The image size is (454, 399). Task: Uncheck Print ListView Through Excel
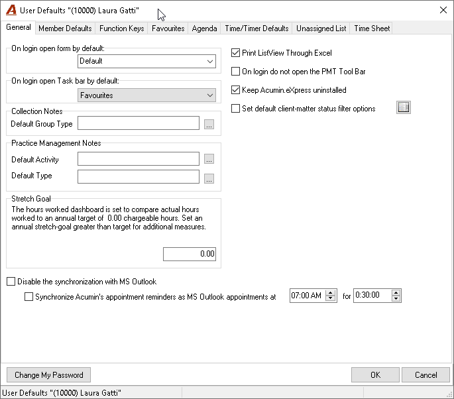click(x=235, y=53)
